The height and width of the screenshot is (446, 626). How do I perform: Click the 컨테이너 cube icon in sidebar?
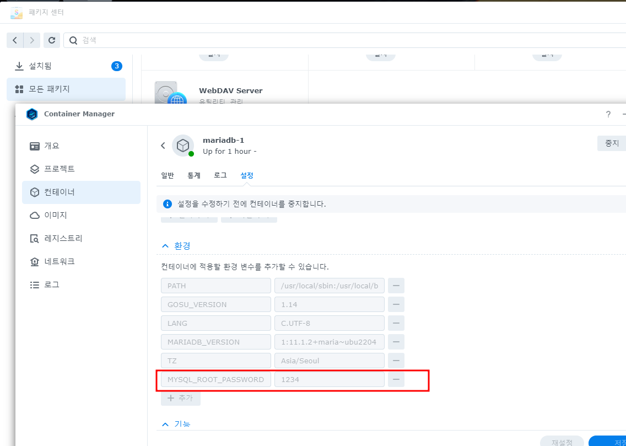coord(35,192)
